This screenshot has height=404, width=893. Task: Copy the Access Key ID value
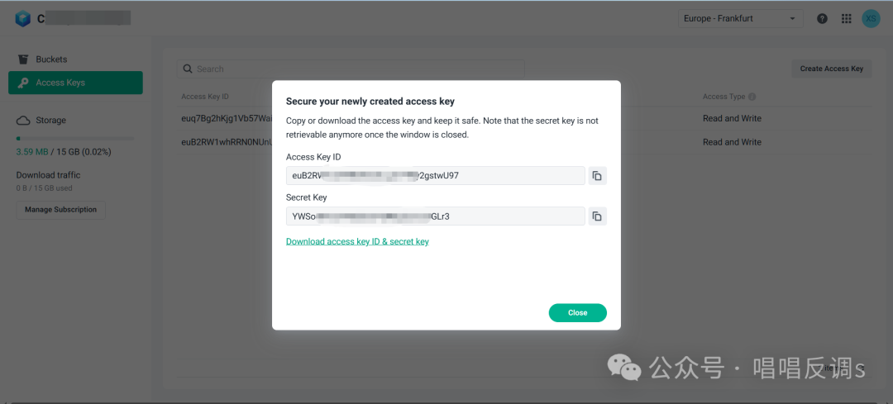[x=597, y=175]
